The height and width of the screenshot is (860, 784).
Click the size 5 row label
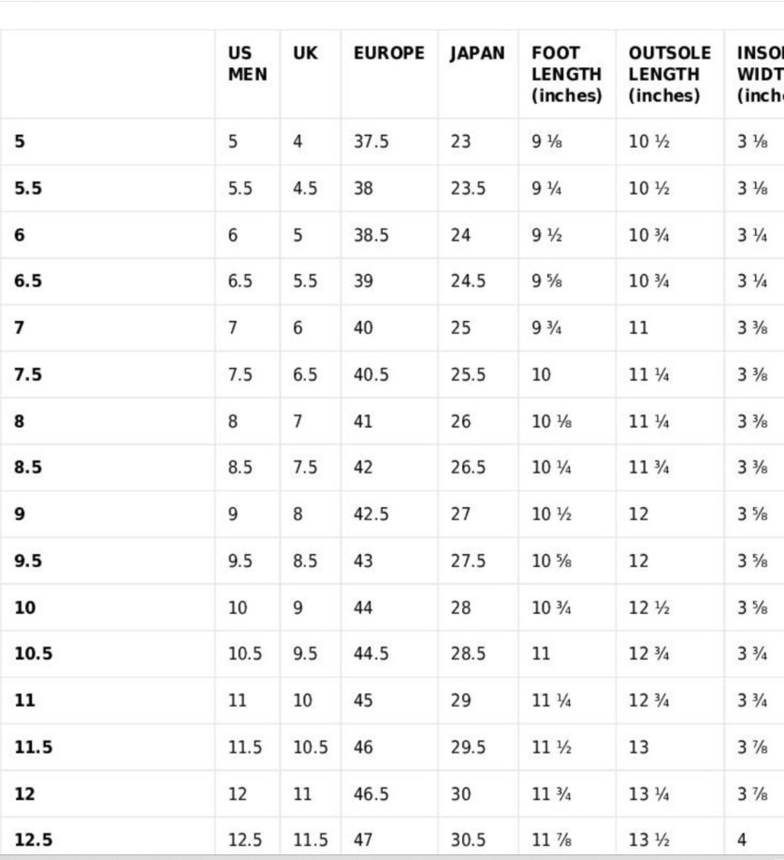(x=20, y=141)
